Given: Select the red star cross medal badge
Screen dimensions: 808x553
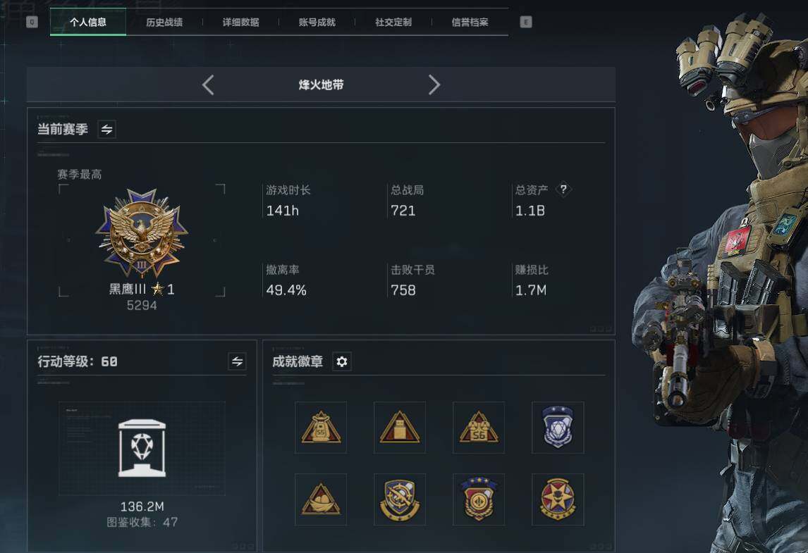Looking at the screenshot, I should (x=558, y=499).
